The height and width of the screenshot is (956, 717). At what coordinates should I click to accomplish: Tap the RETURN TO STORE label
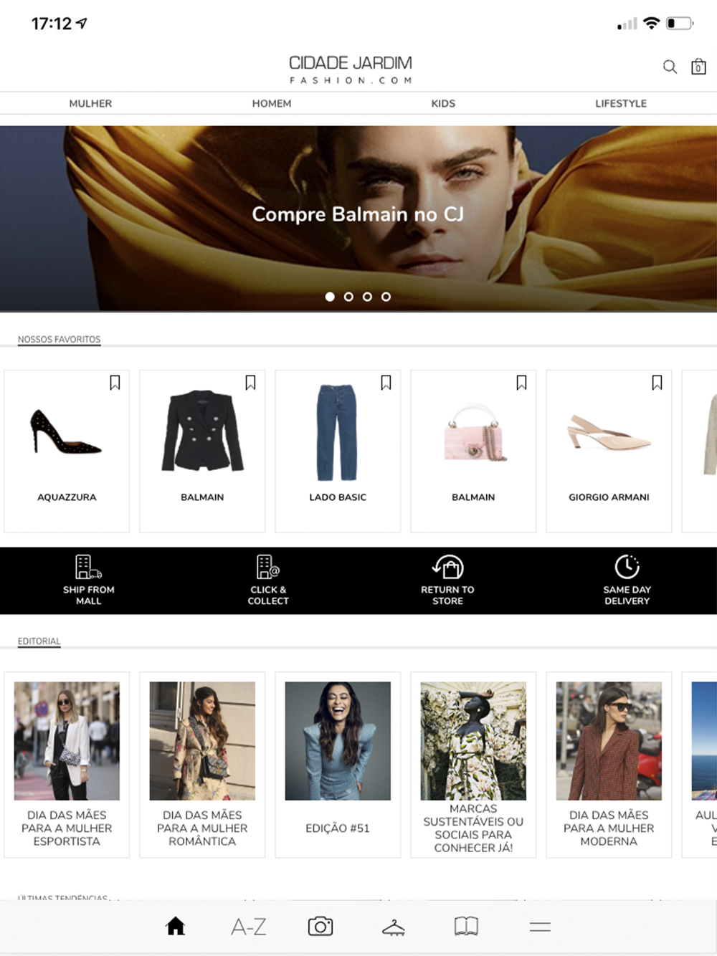pos(448,596)
